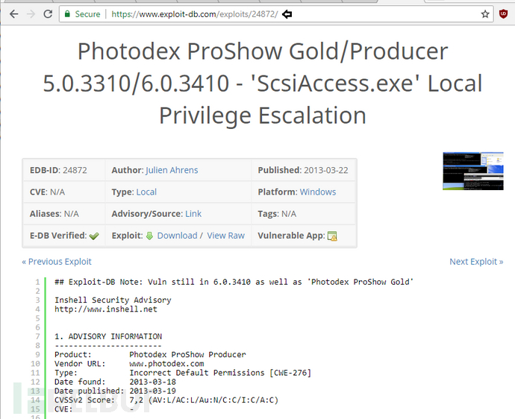Screen dimensions: 515x419
Task: Click the 'Exploit-DB Note' code line
Action: (234, 282)
